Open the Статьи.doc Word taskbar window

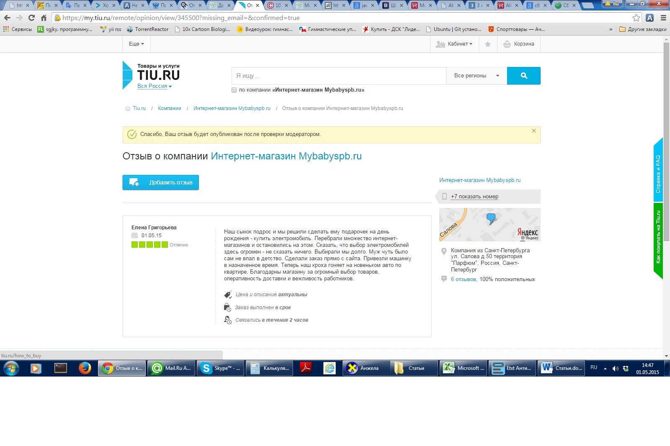561,368
